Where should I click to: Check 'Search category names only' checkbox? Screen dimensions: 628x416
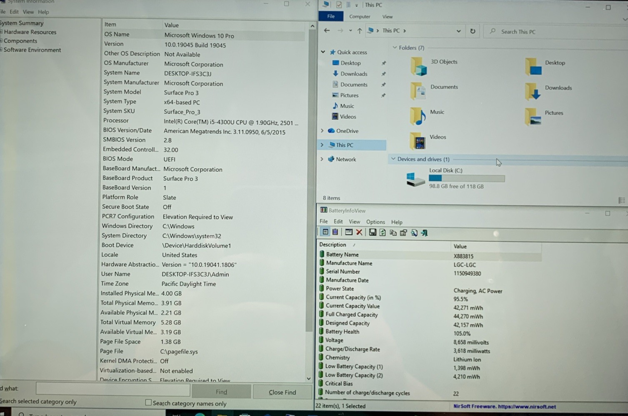point(148,402)
